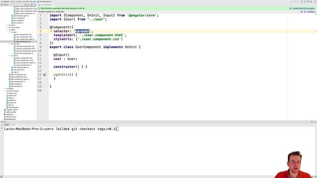Select index.html in project tree

coord(11,95)
